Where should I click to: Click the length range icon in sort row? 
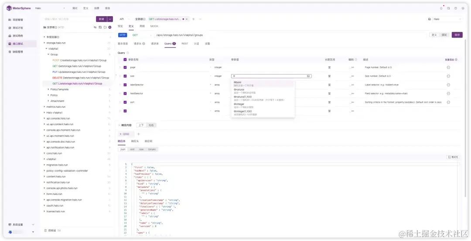[x=330, y=102]
